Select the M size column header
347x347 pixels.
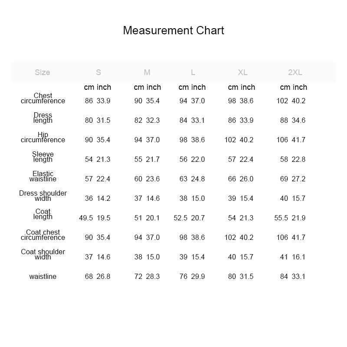click(147, 72)
